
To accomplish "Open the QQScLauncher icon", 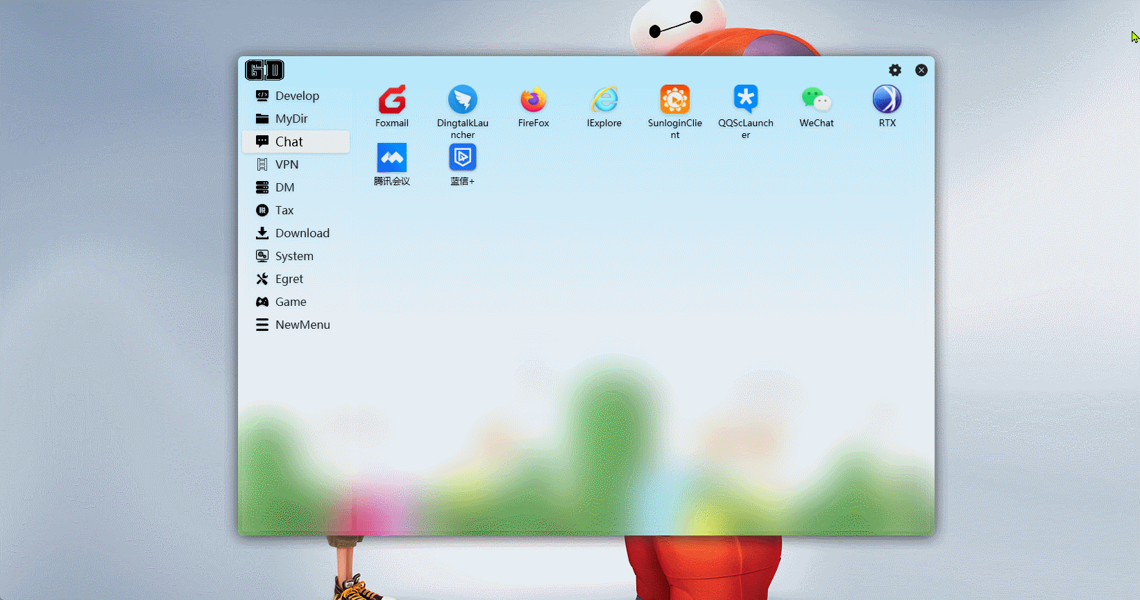I will (x=746, y=100).
